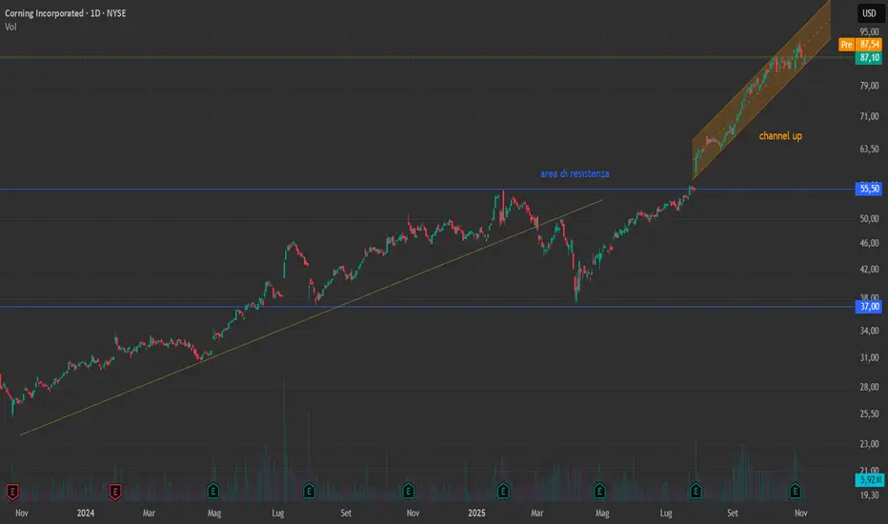Open the earnings marker near July 2024 volume spike
888x524 pixels.
(x=309, y=491)
